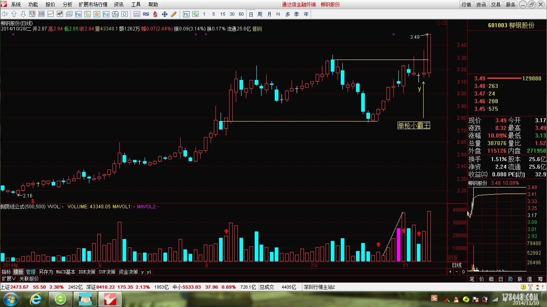Screen dimensions: 547x307
Task: Switch to 30-minute period
Action: point(232,14)
